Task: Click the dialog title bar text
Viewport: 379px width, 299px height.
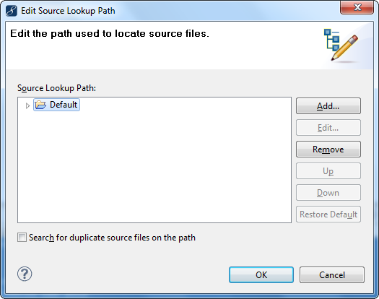Action: (x=68, y=11)
